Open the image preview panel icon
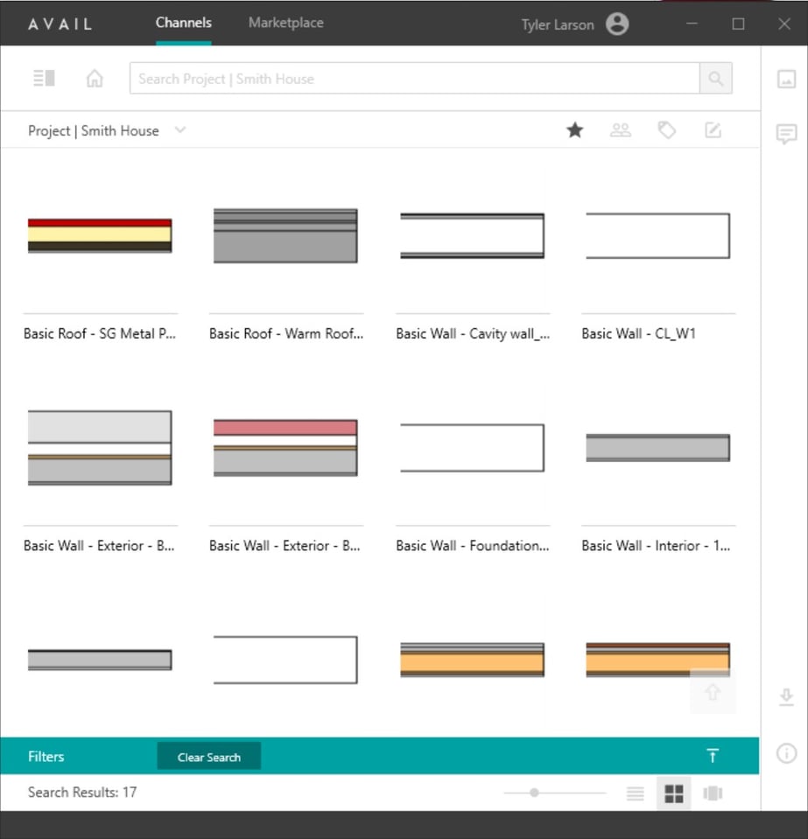808x839 pixels. coord(785,79)
